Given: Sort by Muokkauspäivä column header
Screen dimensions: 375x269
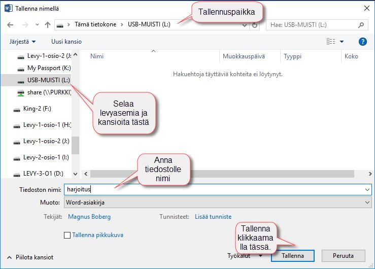Looking at the screenshot, I should coord(244,56).
